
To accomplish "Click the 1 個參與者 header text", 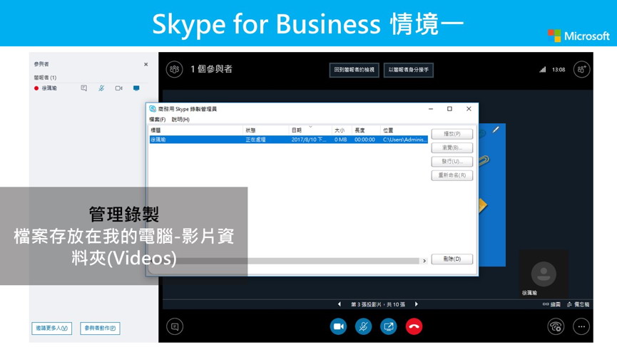I will coord(211,69).
